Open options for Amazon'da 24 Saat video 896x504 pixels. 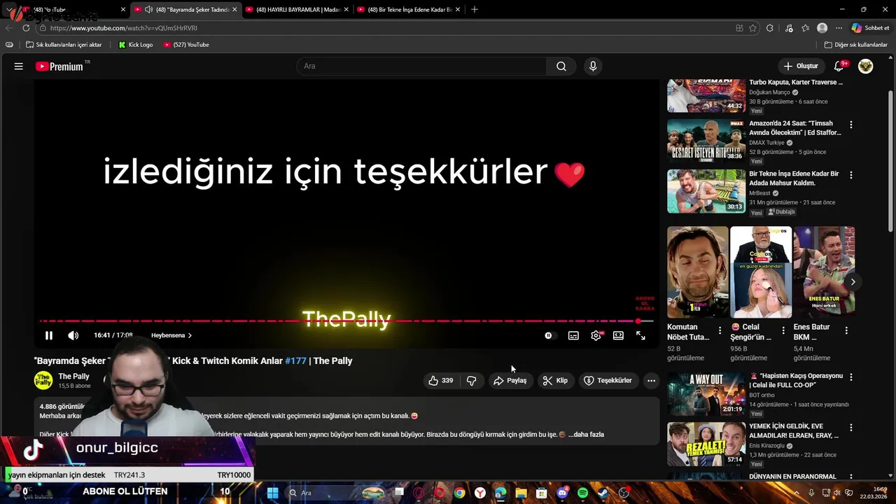(x=851, y=125)
